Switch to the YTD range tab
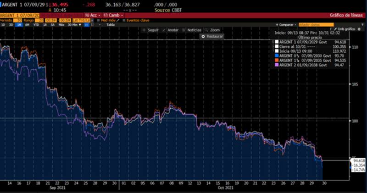 tap(36, 25)
